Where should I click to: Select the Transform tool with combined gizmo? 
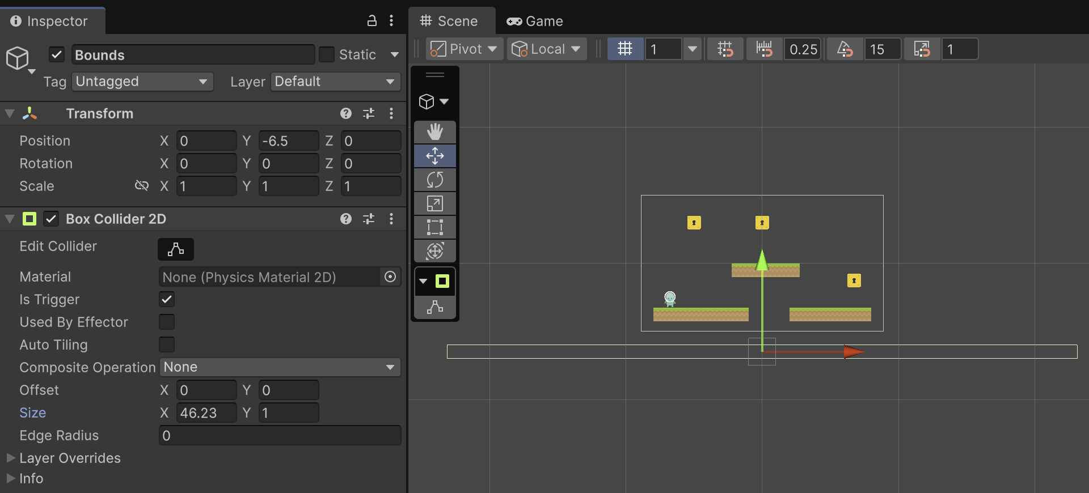click(x=435, y=251)
